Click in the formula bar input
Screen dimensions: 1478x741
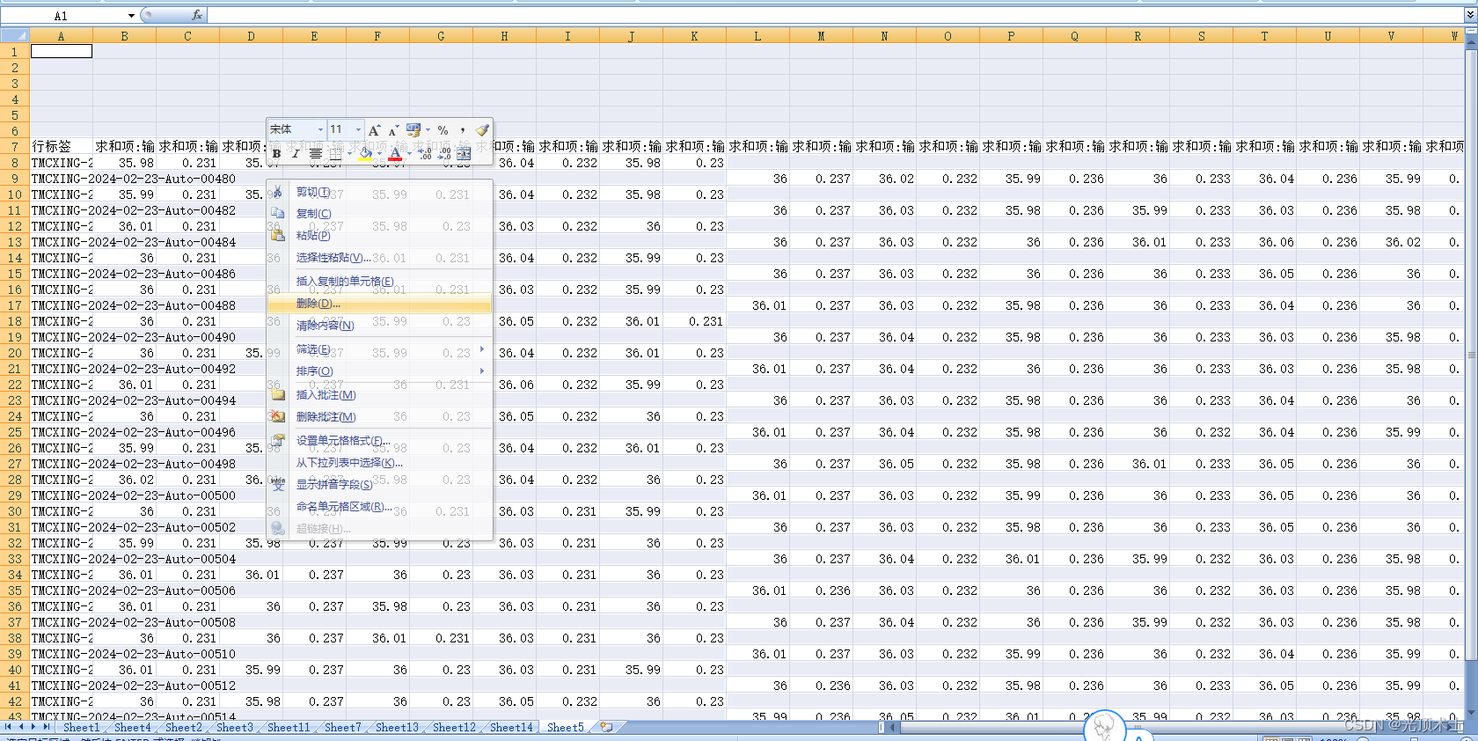click(834, 16)
